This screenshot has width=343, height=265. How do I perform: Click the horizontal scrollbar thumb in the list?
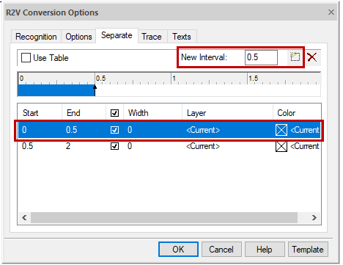(x=164, y=217)
